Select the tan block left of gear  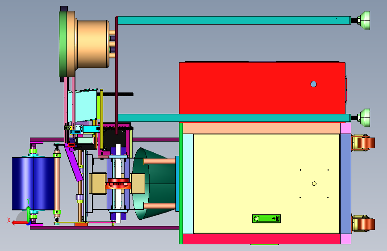coord(98,184)
